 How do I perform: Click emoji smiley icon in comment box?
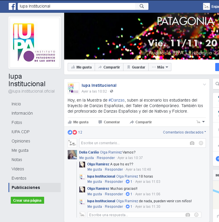(x=201, y=143)
